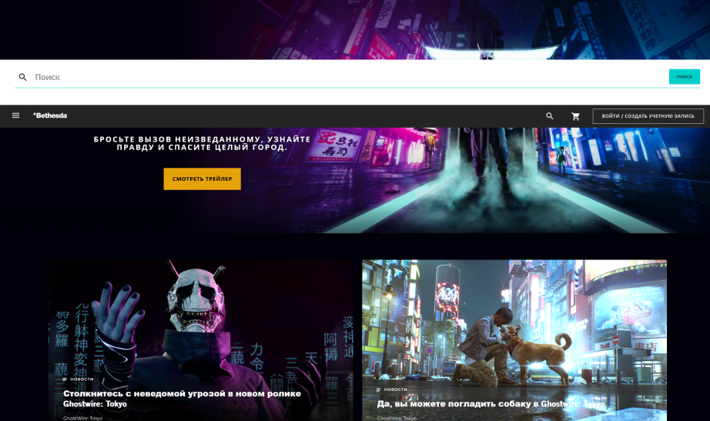Click the hero text БРОСЬТЕ ВЫЗОВ НЕИЗВЕДАННОМУ
This screenshot has width=710, height=421.
202,143
